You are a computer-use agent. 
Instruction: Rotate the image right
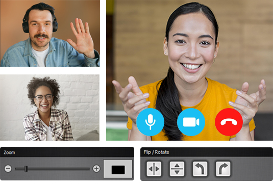click(223, 169)
